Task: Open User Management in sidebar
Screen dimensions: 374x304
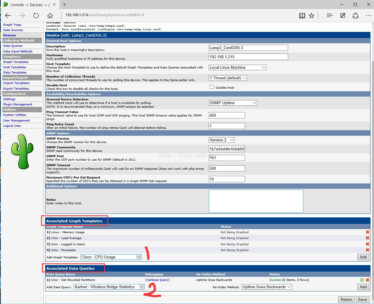Action: coord(17,121)
